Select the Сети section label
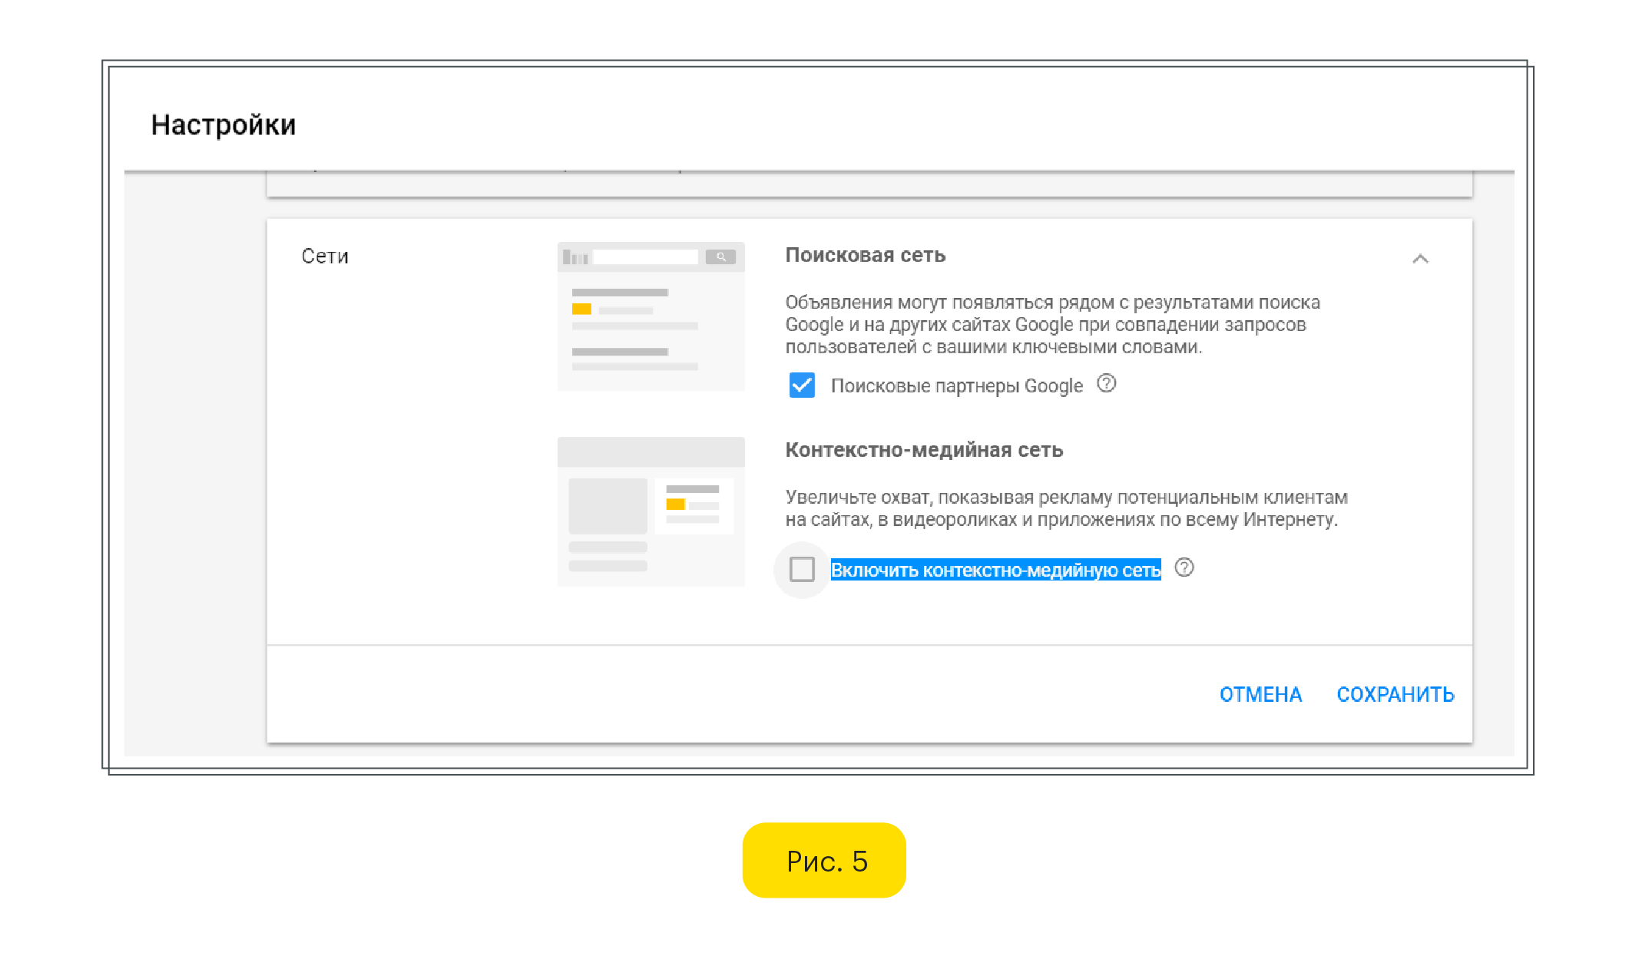The width and height of the screenshot is (1639, 956). coord(324,256)
